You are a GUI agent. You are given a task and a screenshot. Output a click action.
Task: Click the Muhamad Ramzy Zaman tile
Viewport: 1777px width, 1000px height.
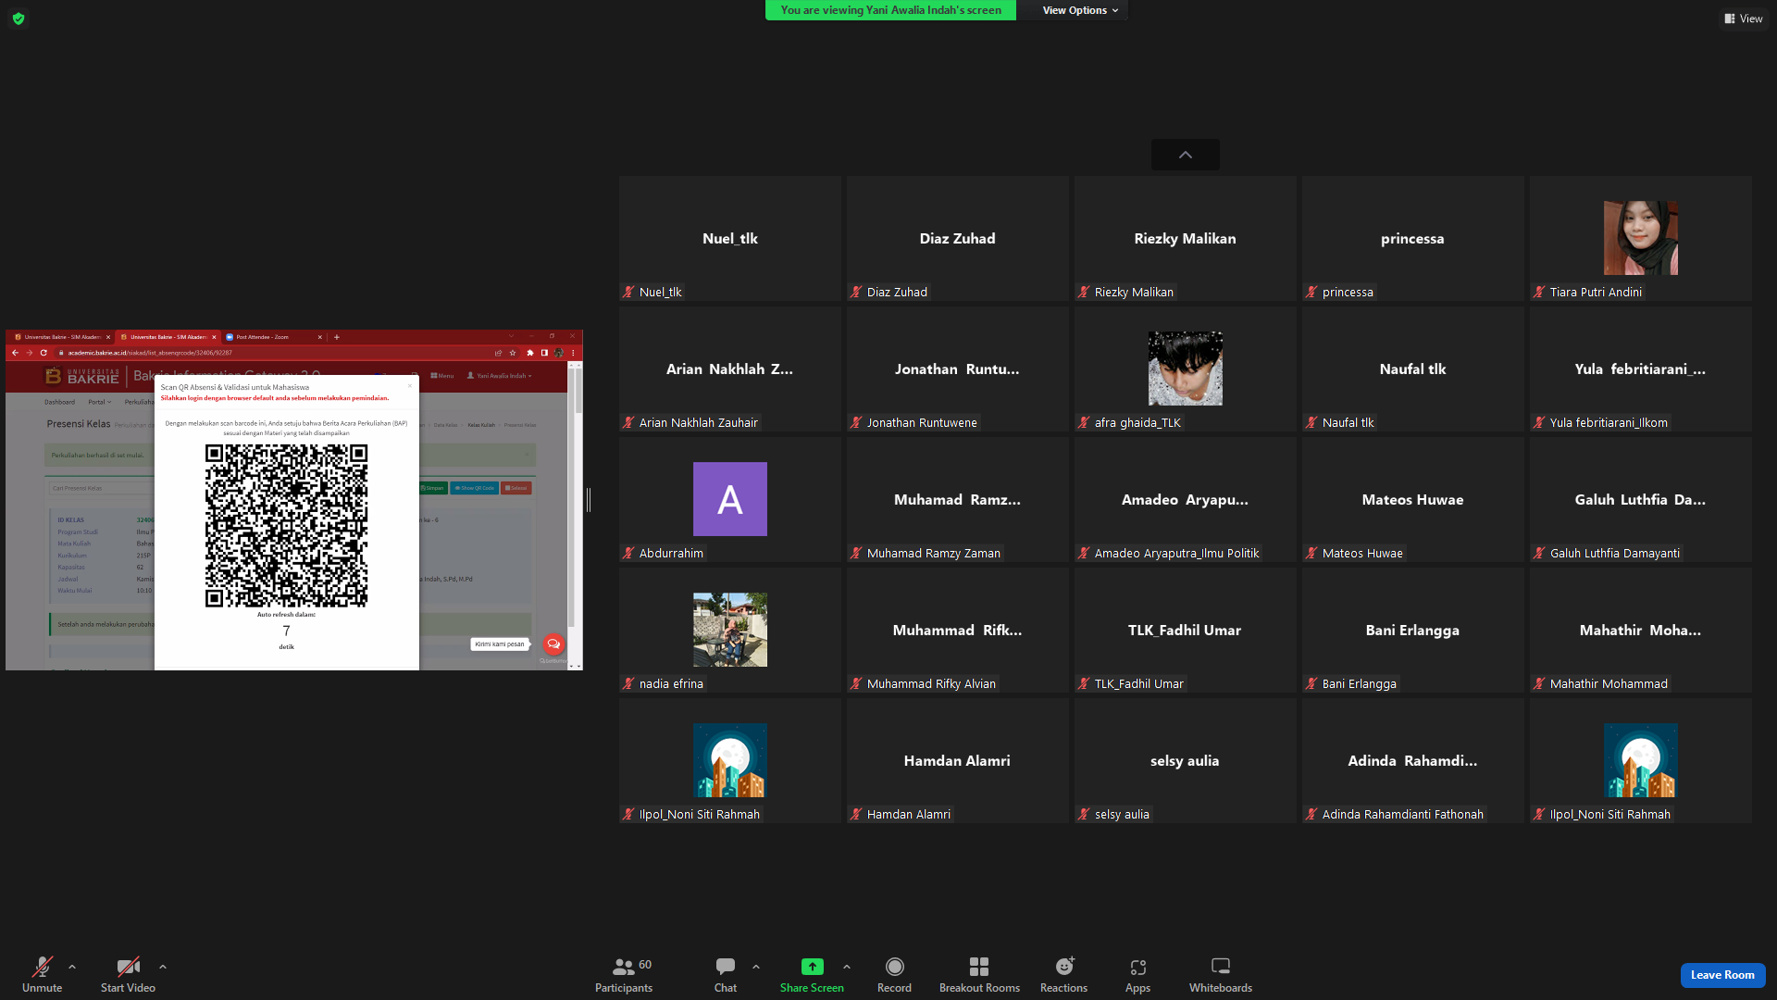click(x=957, y=499)
